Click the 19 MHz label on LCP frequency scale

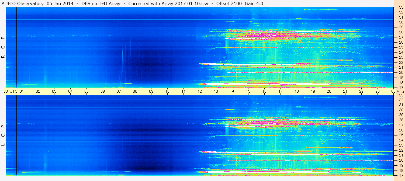click(x=401, y=165)
